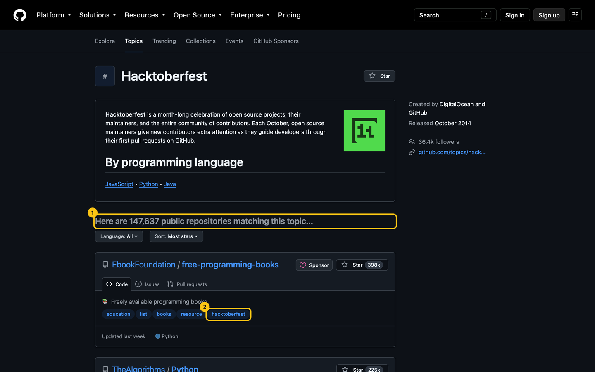This screenshot has height=372, width=595.
Task: Focus the Search input field
Action: coord(455,15)
